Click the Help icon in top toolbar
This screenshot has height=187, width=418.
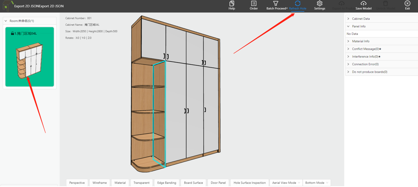(232, 4)
